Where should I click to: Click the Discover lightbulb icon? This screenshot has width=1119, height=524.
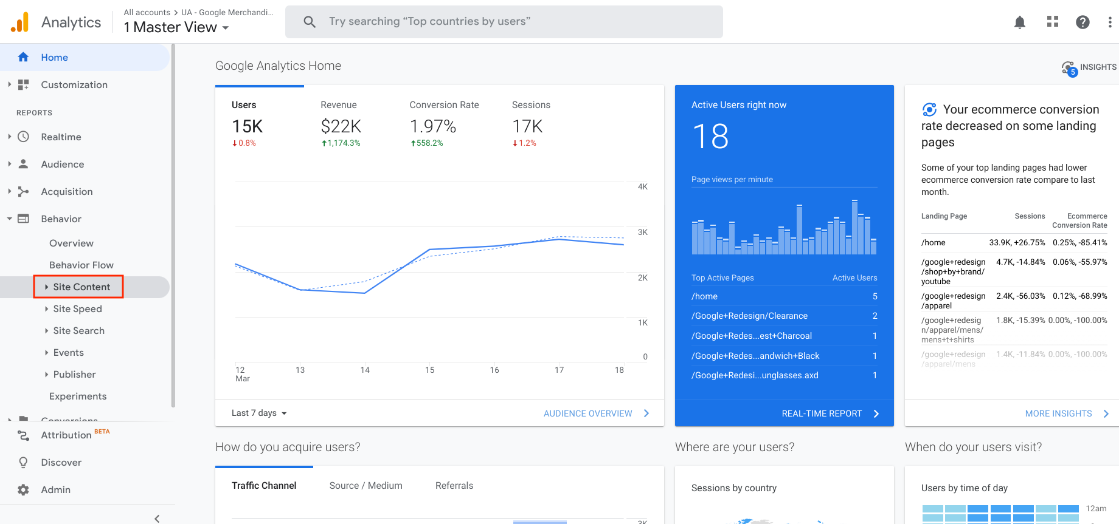click(23, 463)
